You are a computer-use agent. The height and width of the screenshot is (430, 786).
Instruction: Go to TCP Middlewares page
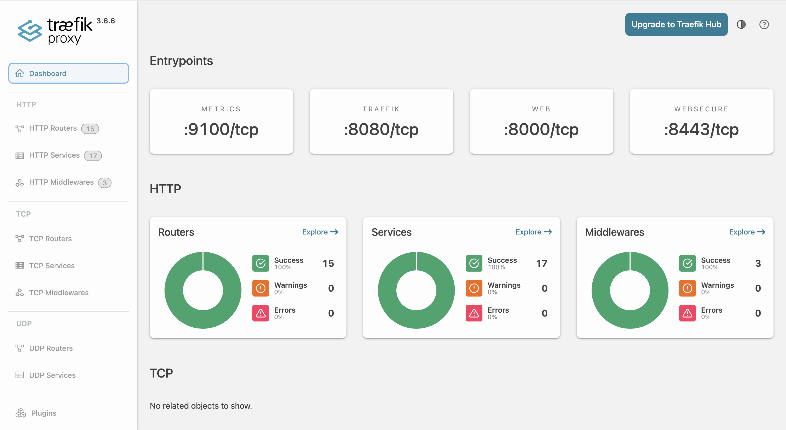point(58,293)
